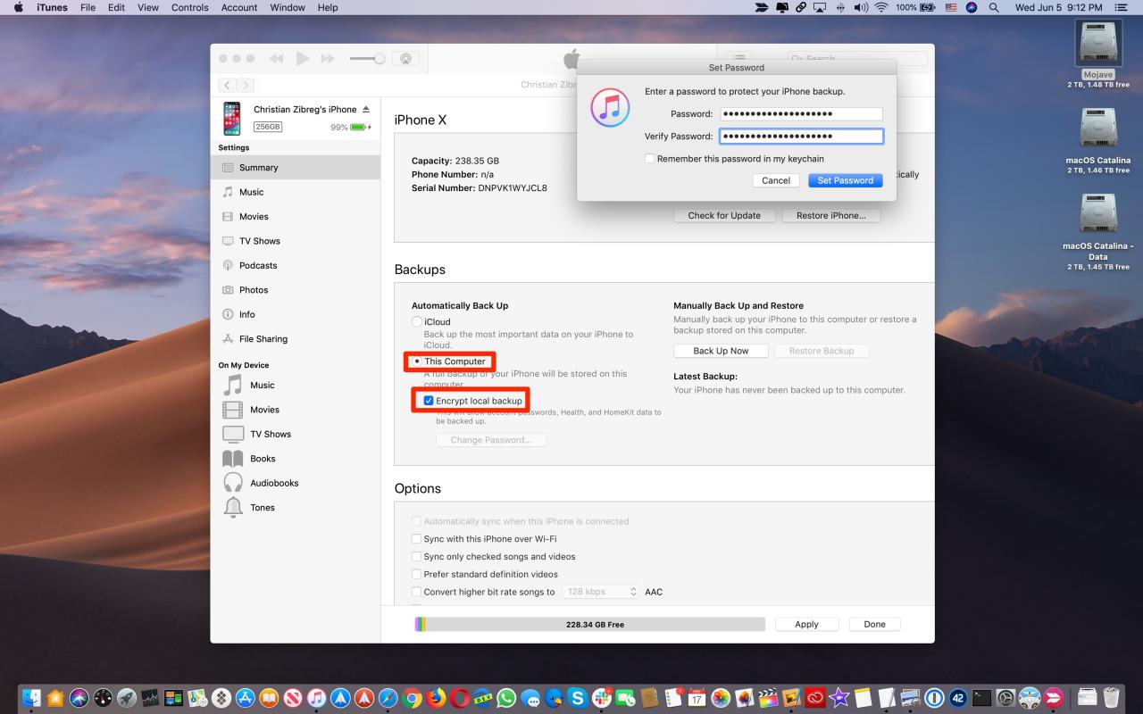Open the File menu
This screenshot has width=1143, height=714.
pos(88,7)
